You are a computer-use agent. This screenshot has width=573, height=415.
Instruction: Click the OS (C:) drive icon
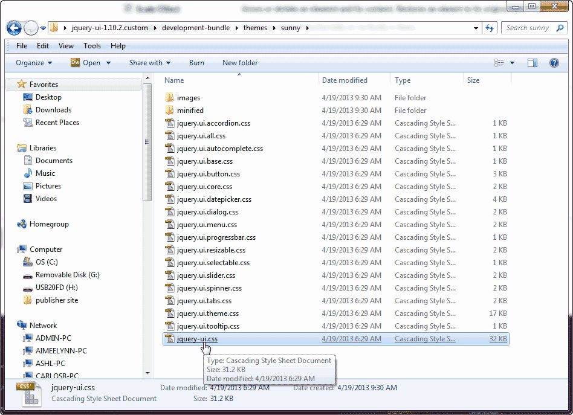(x=28, y=262)
